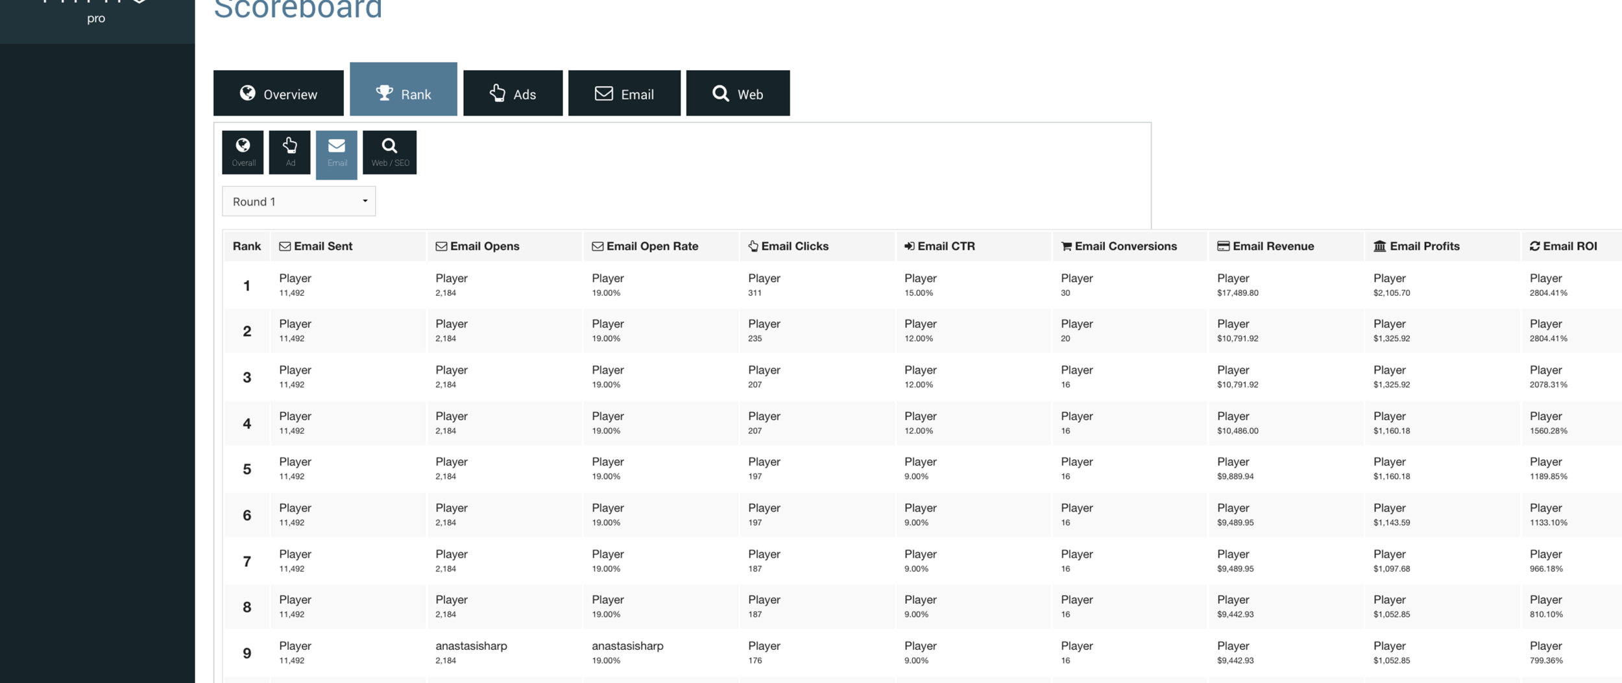
Task: Click the 235 email clicks value
Action: (x=755, y=339)
